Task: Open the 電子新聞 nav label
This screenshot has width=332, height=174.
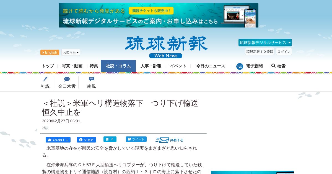Action: click(x=254, y=66)
